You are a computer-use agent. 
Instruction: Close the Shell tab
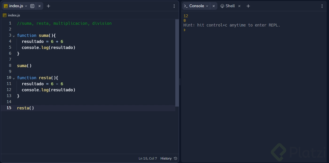(239, 6)
